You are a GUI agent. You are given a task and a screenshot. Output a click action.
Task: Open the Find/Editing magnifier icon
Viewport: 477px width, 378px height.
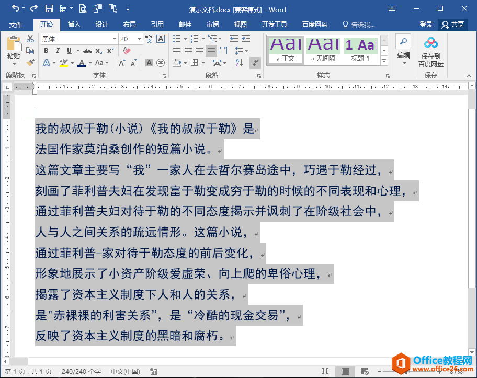pyautogui.click(x=403, y=42)
